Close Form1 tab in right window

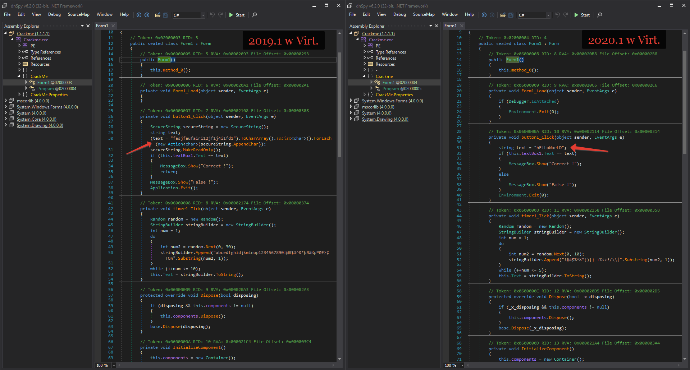[x=462, y=26]
